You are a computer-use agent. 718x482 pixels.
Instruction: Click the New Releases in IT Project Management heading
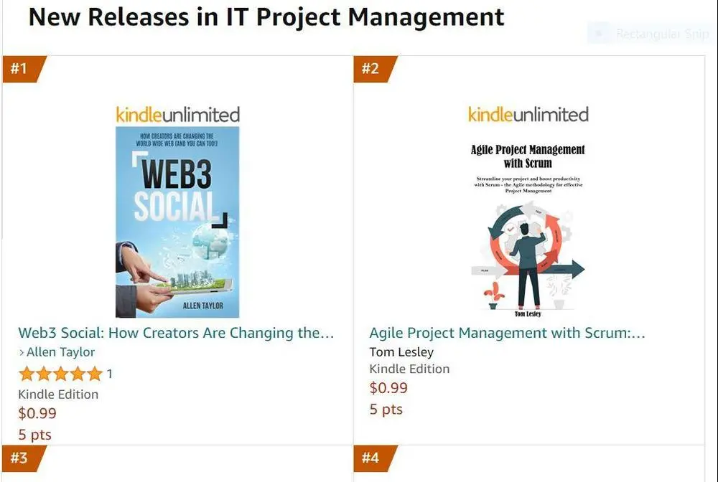(x=266, y=16)
